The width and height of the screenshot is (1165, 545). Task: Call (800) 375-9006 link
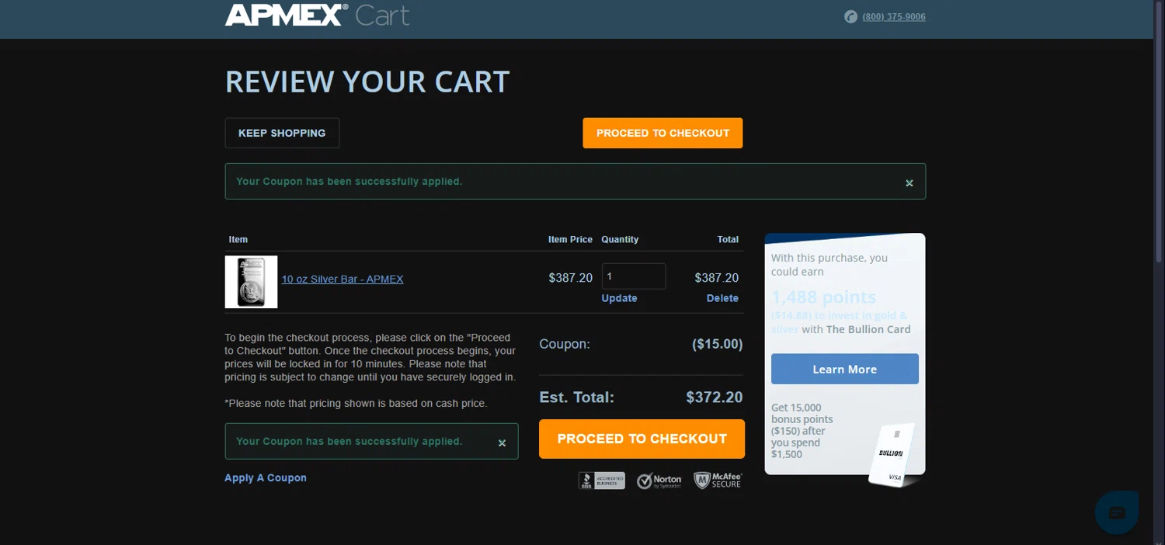pos(894,17)
